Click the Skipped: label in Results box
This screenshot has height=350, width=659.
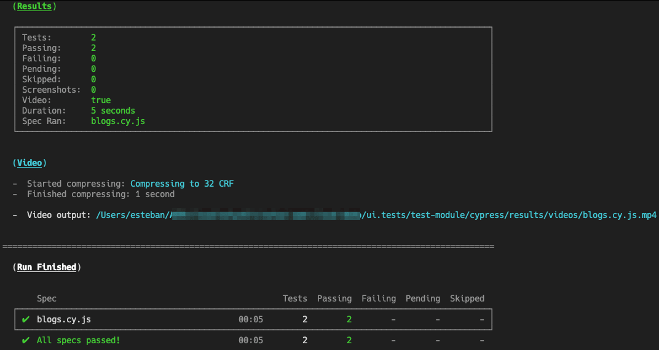pyautogui.click(x=42, y=79)
